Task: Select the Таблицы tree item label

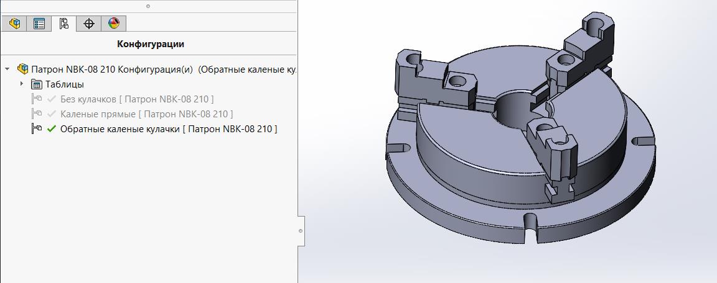Action: (65, 84)
